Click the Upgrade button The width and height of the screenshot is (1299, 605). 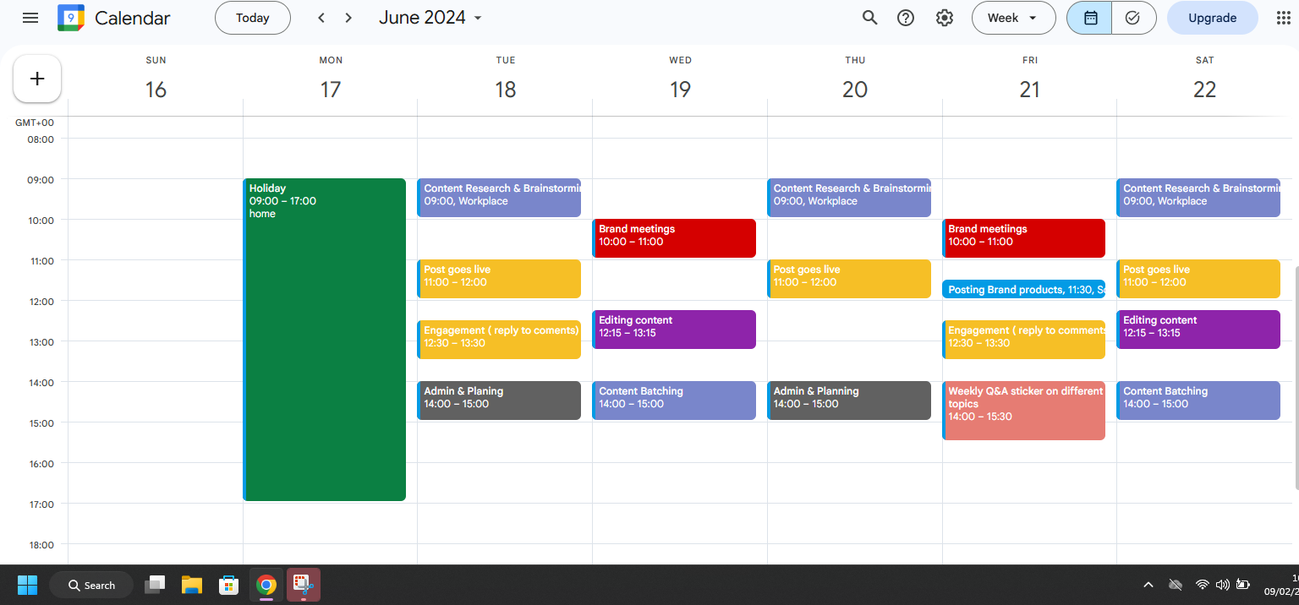click(1212, 17)
